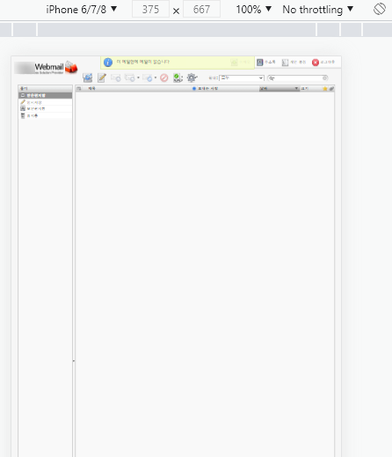Sort by the size column header
392x457 pixels.
[305, 89]
